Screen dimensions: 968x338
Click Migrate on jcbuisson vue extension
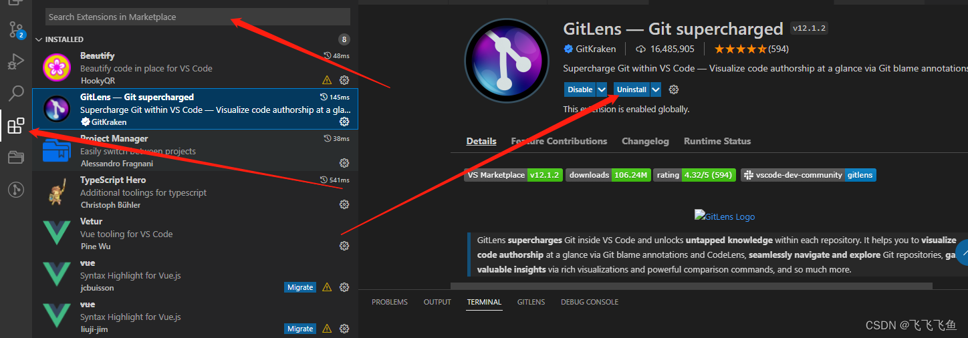coord(300,287)
